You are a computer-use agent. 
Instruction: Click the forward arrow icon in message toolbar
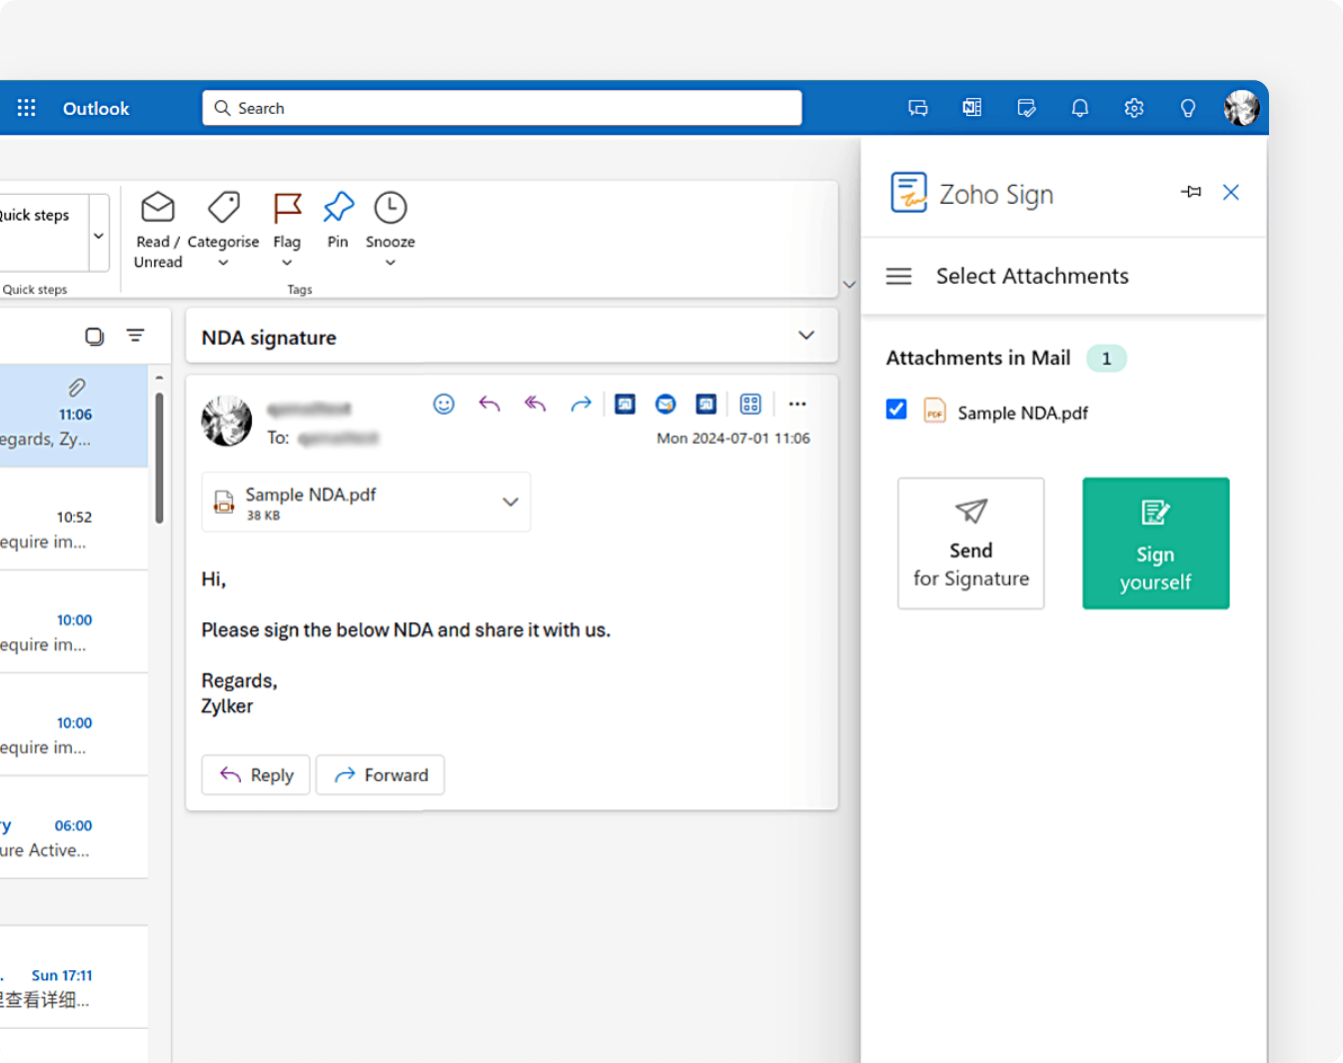click(581, 404)
